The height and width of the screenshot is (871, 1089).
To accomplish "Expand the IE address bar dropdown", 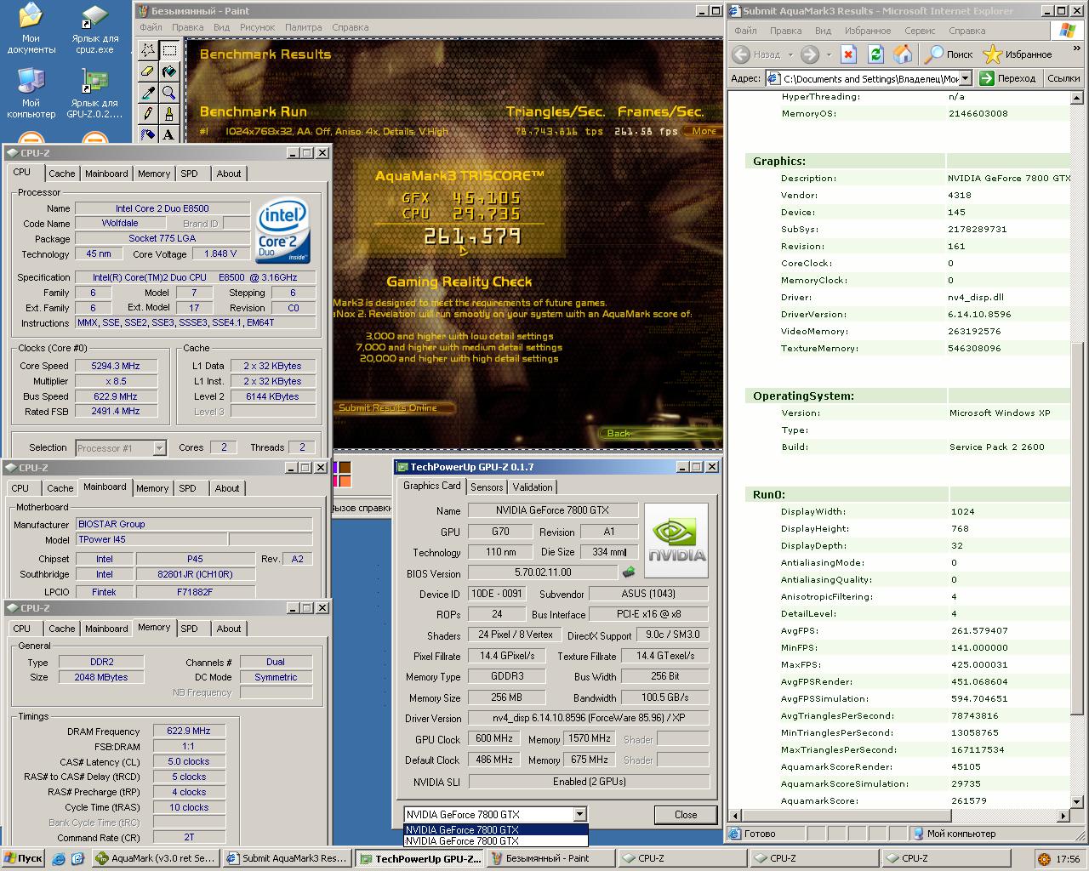I will point(966,78).
